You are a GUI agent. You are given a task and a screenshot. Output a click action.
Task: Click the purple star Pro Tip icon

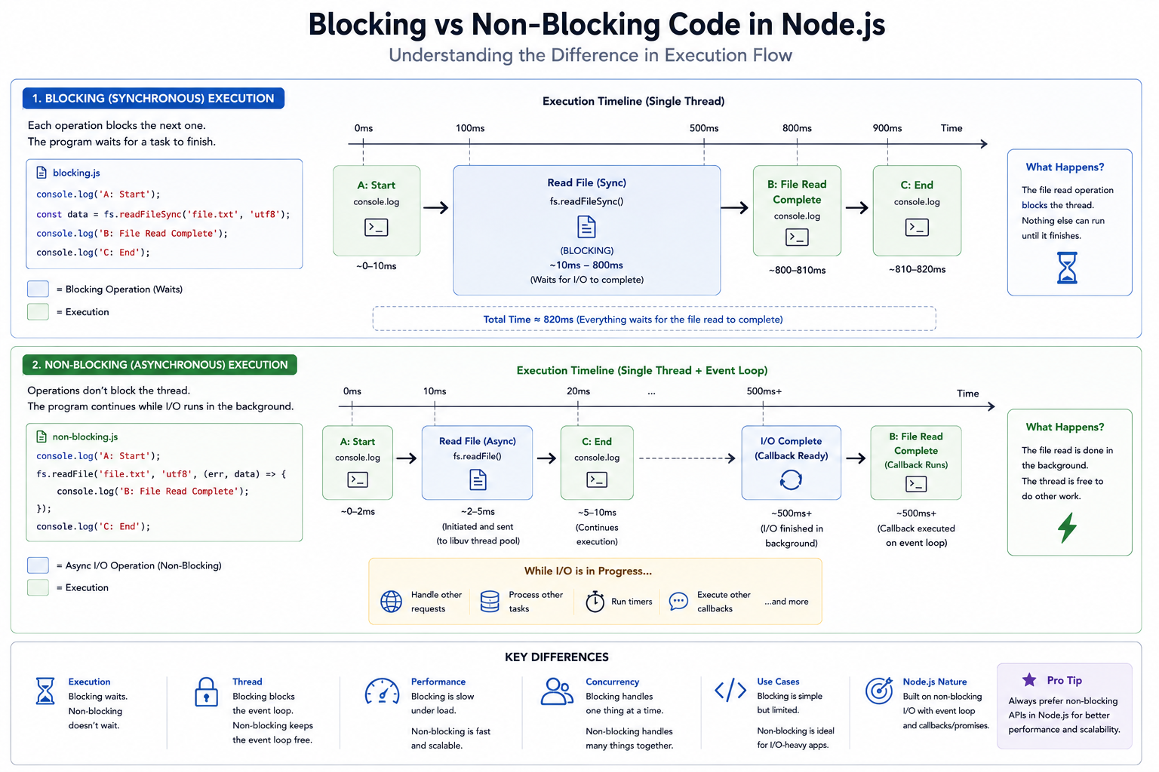(1029, 680)
